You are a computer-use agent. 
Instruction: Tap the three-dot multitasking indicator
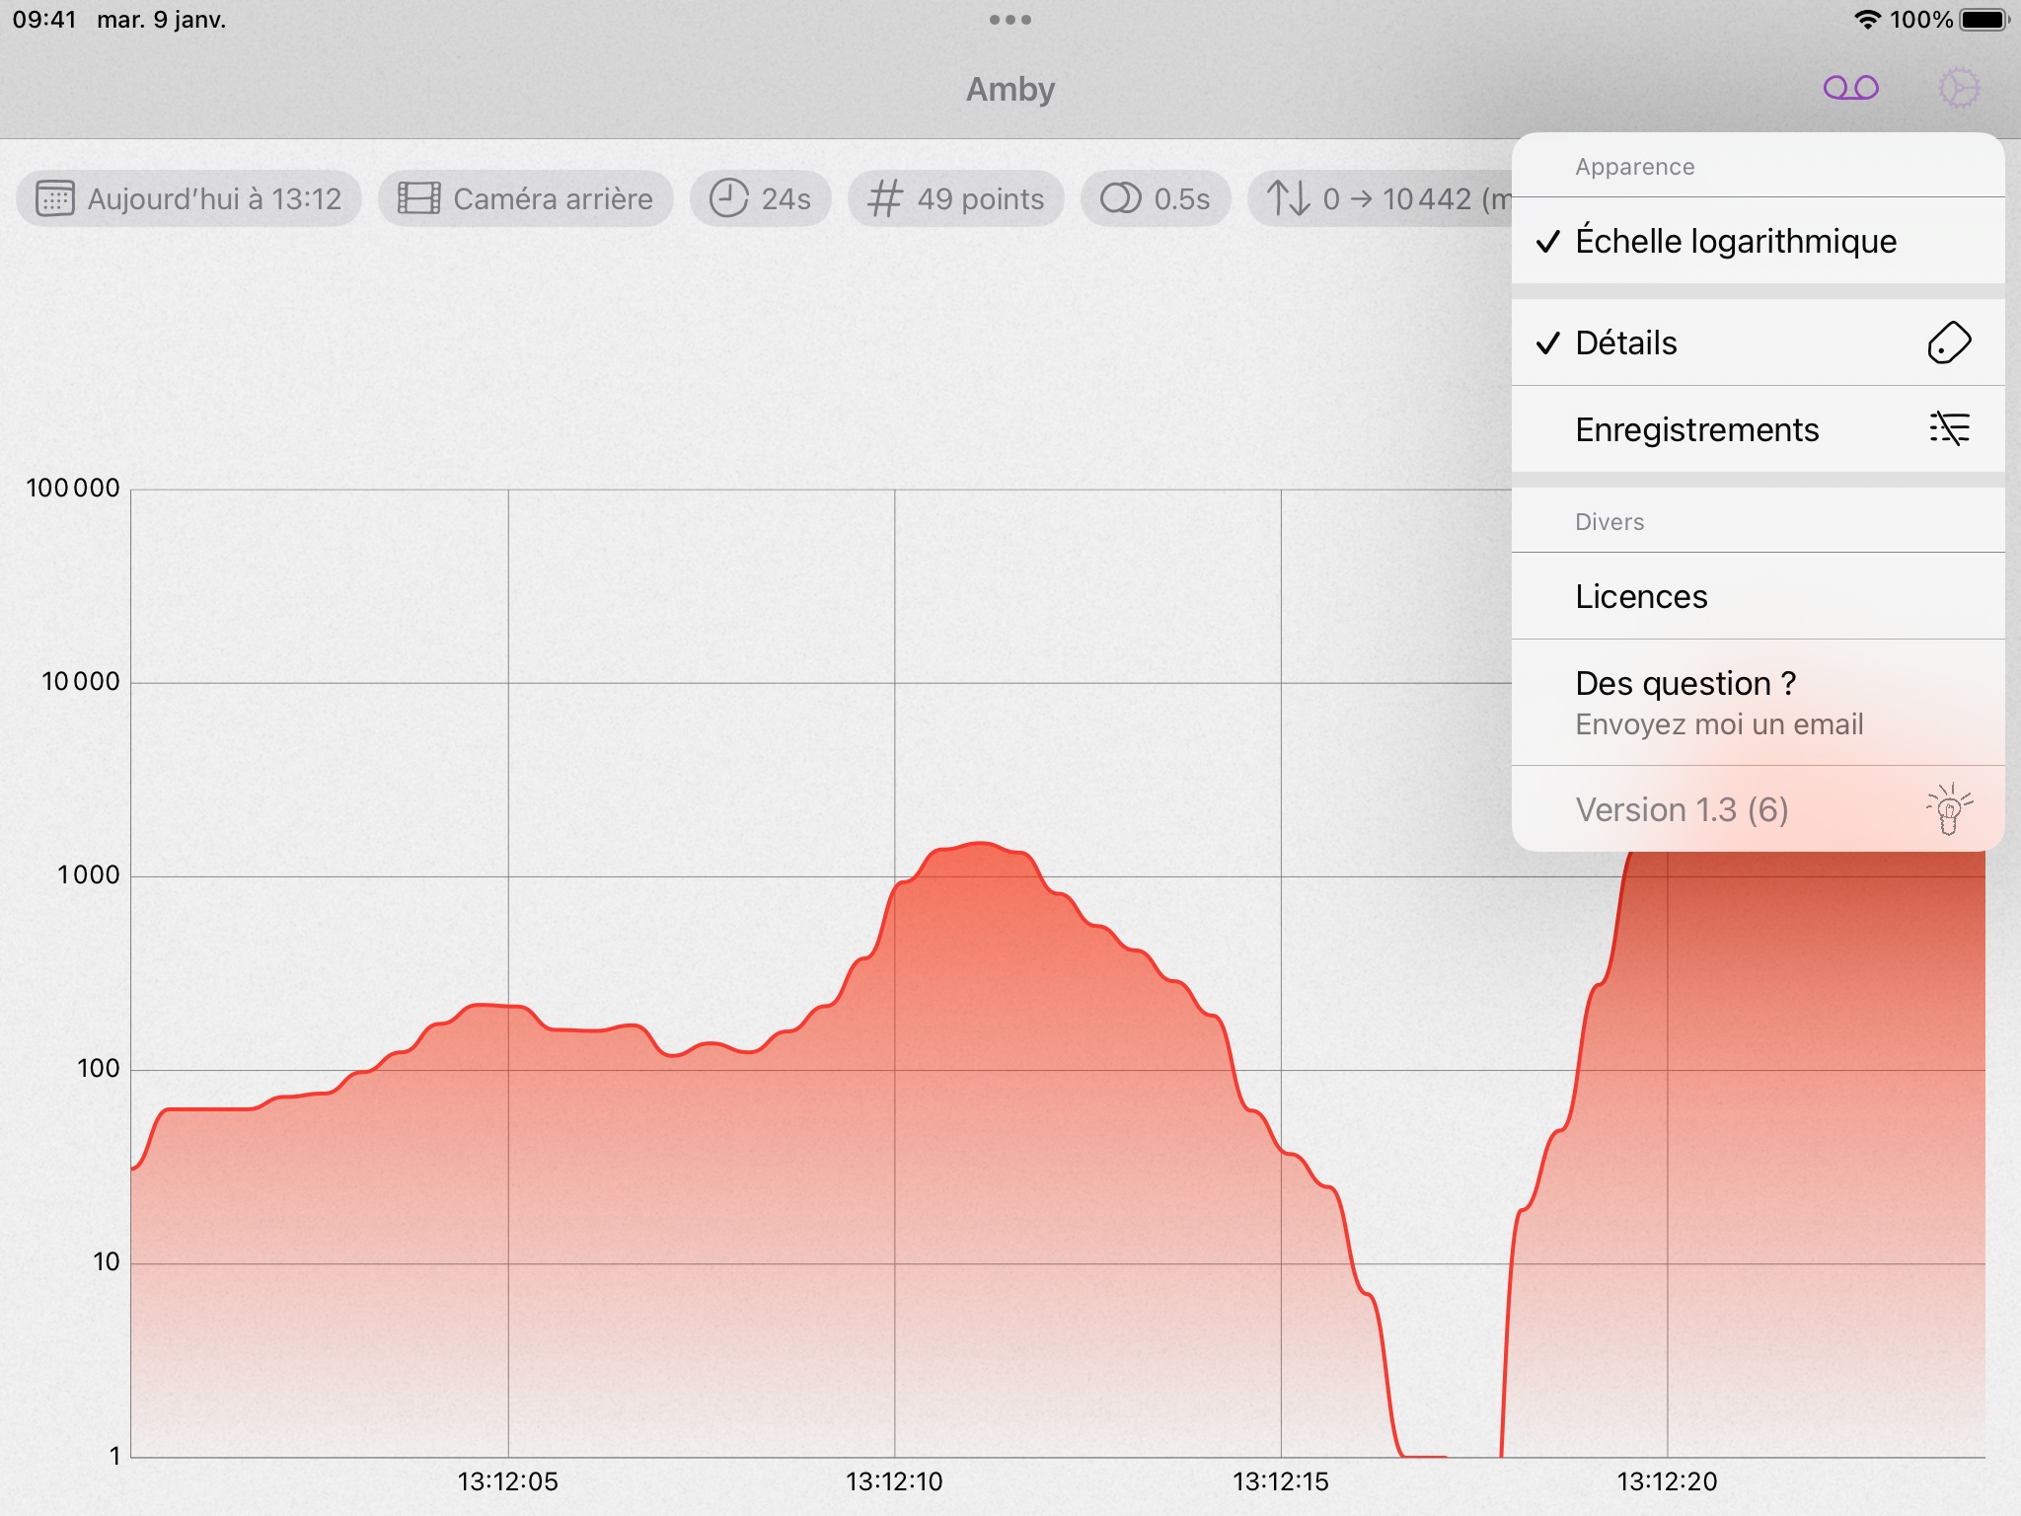1010,20
